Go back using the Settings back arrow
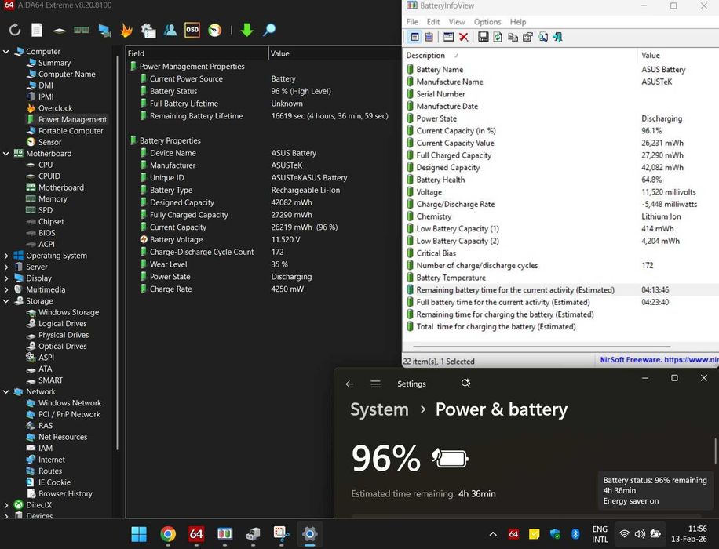The image size is (719, 549). pos(349,384)
